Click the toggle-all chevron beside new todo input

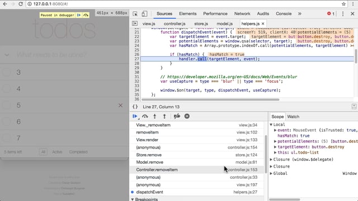[7, 55]
